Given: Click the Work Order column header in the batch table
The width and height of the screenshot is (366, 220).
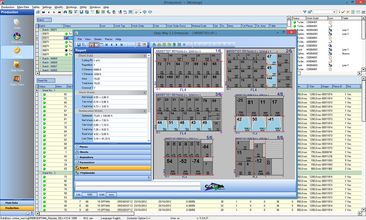Looking at the screenshot, I should point(142,26).
